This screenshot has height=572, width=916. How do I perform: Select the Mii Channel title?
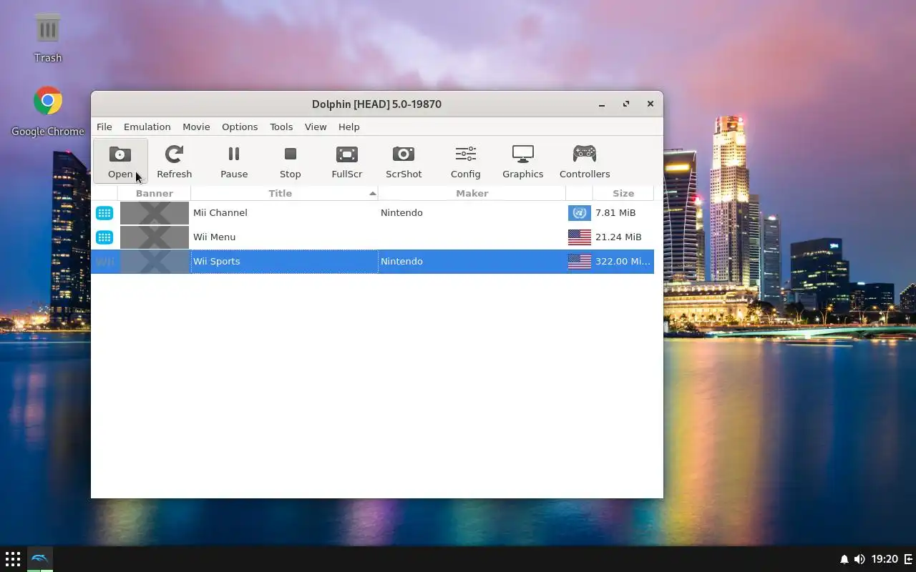point(220,213)
